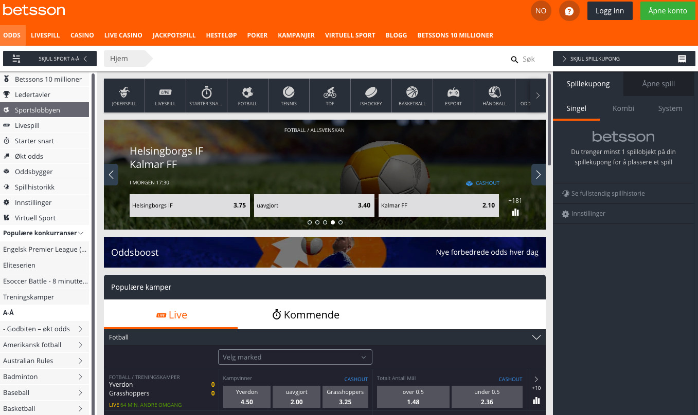Select the second banner carousel dot

click(317, 222)
